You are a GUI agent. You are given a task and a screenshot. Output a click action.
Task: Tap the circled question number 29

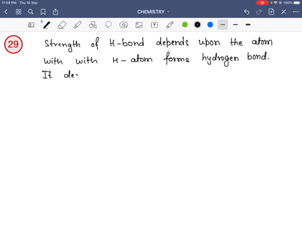point(13,44)
